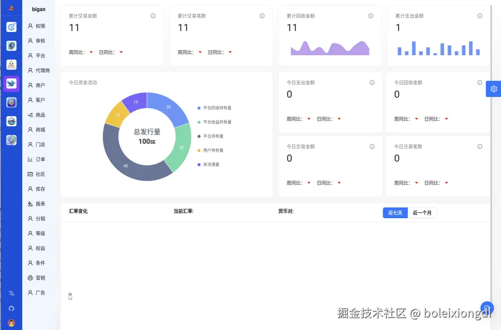Click the purple area sparkline chart

(330, 48)
